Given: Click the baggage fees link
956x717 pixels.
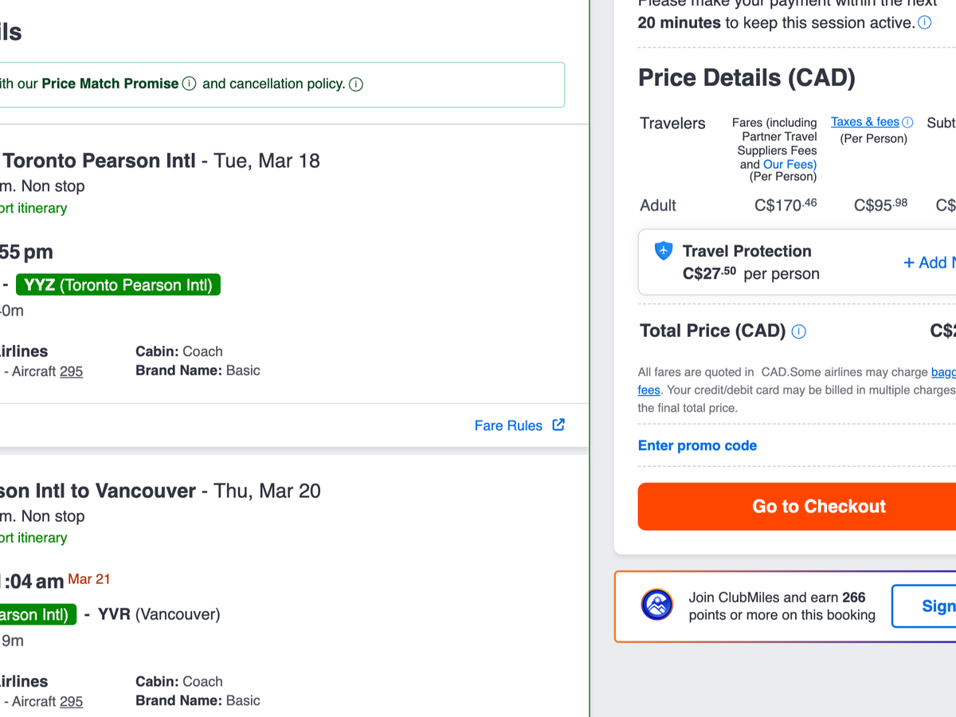Looking at the screenshot, I should tap(942, 372).
